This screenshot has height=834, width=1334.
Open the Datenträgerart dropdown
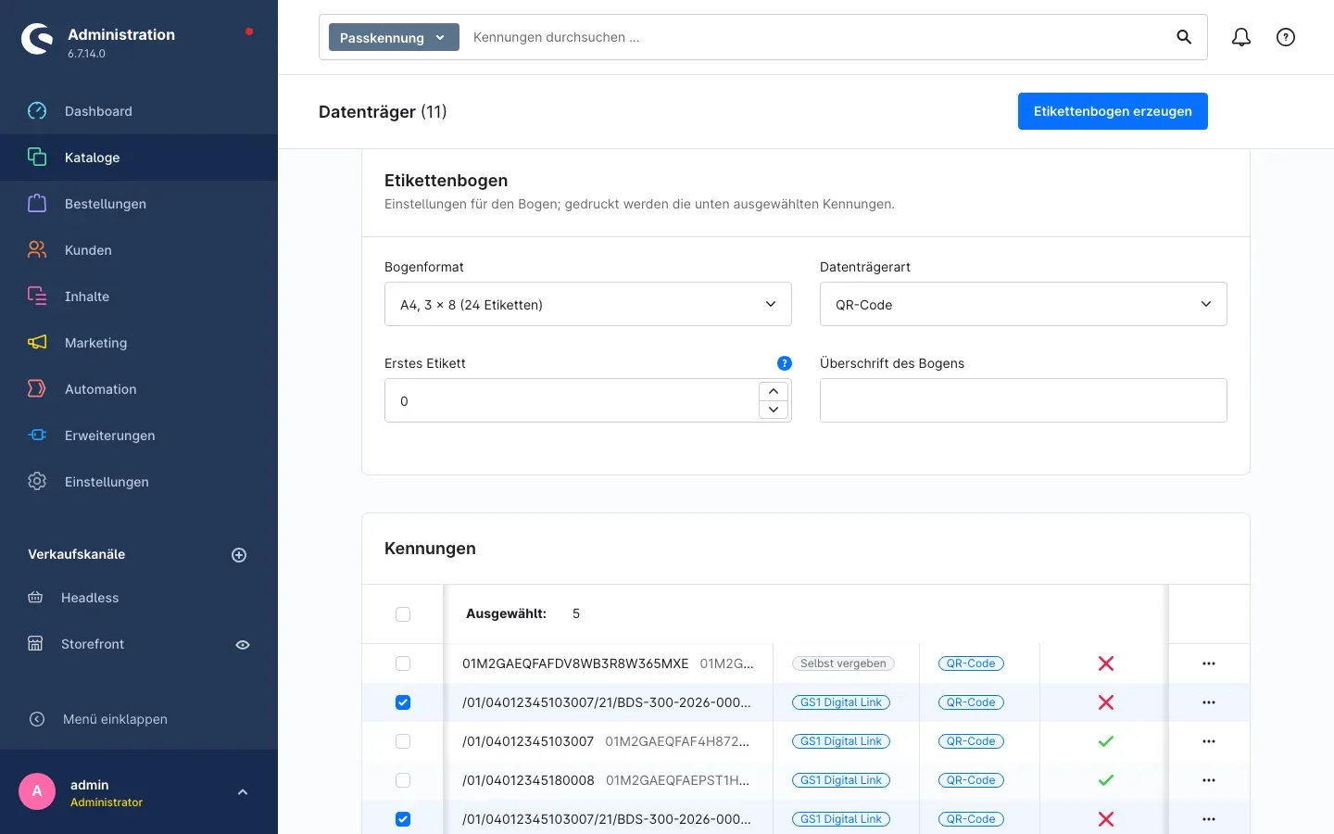[1024, 304]
